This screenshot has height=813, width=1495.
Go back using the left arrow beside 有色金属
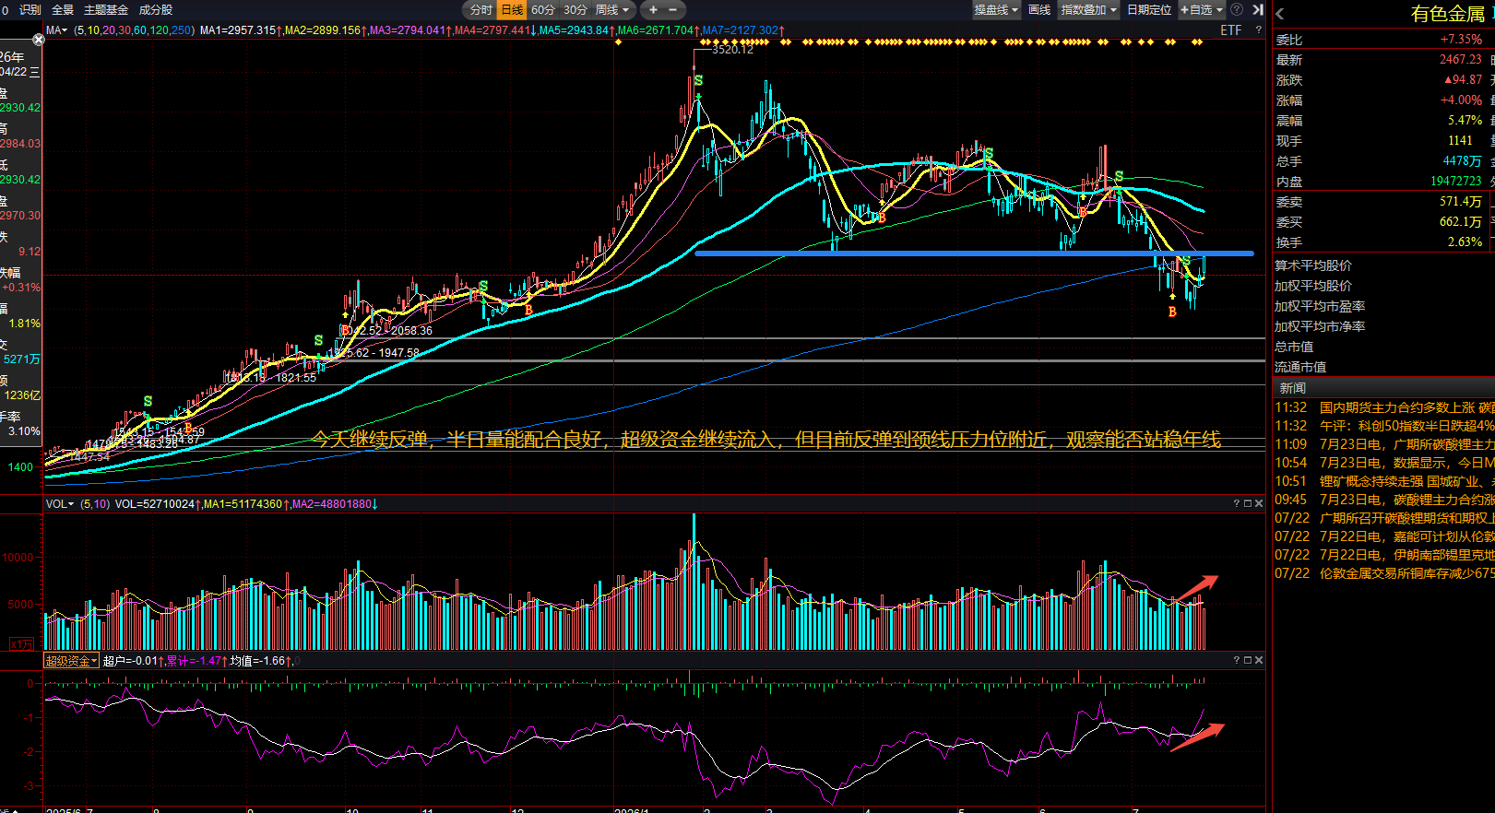pos(1279,14)
